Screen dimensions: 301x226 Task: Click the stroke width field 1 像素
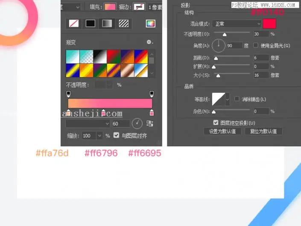click(x=155, y=7)
